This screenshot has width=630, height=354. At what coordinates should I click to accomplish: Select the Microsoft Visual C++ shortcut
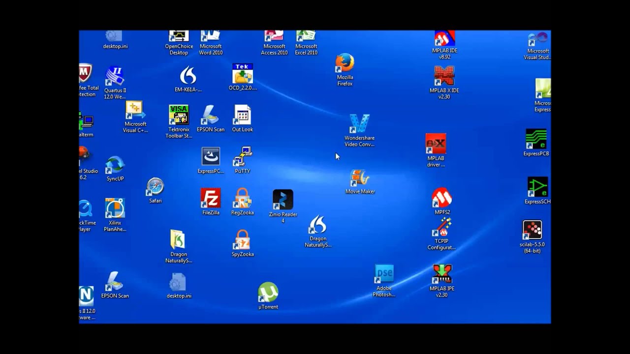(x=135, y=117)
